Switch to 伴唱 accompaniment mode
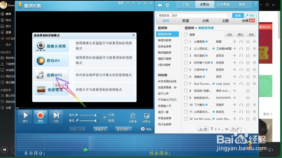282x158 pixels. (x=82, y=129)
